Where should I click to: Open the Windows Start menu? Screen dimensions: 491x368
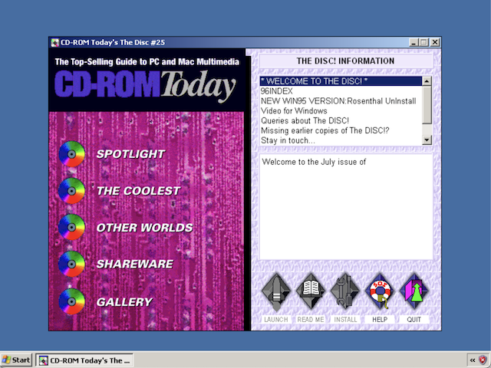click(x=16, y=360)
